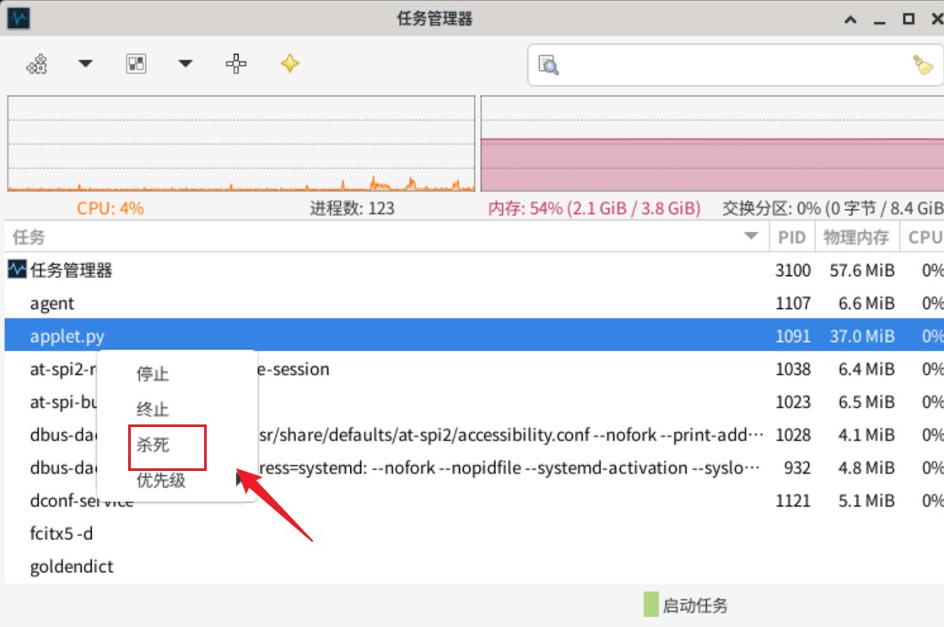
Task: Click the keep-above arrow in the title bar
Action: 850,19
